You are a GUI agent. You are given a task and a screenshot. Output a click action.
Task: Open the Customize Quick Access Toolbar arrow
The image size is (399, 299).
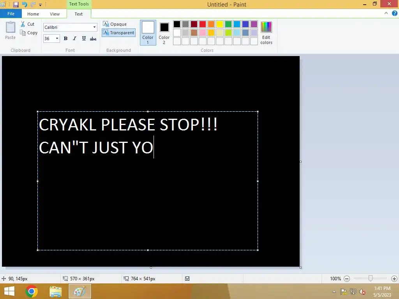click(40, 5)
